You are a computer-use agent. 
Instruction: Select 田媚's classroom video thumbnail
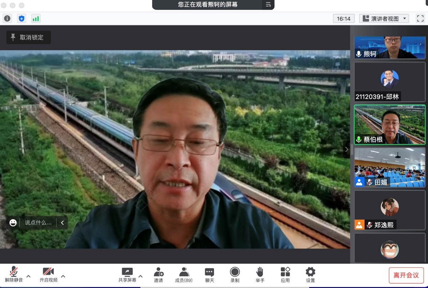coord(390,167)
